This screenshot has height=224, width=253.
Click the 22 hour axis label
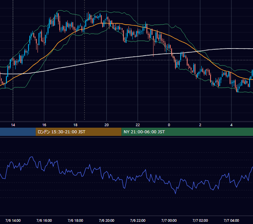(138, 125)
